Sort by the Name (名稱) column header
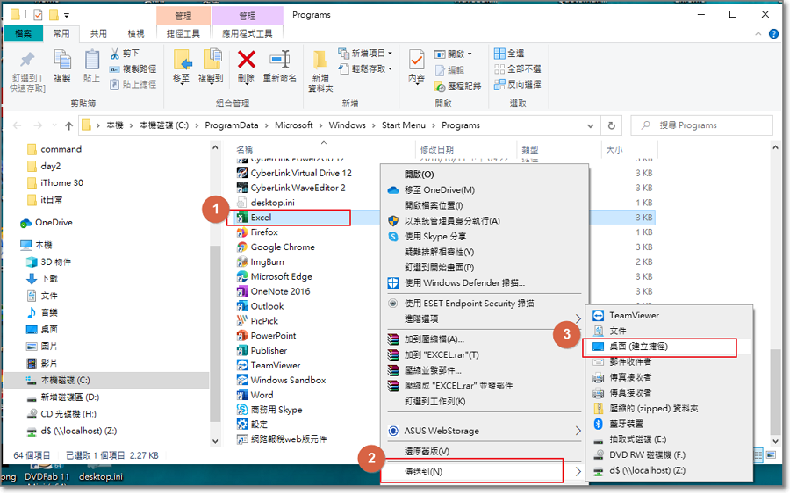 tap(245, 149)
